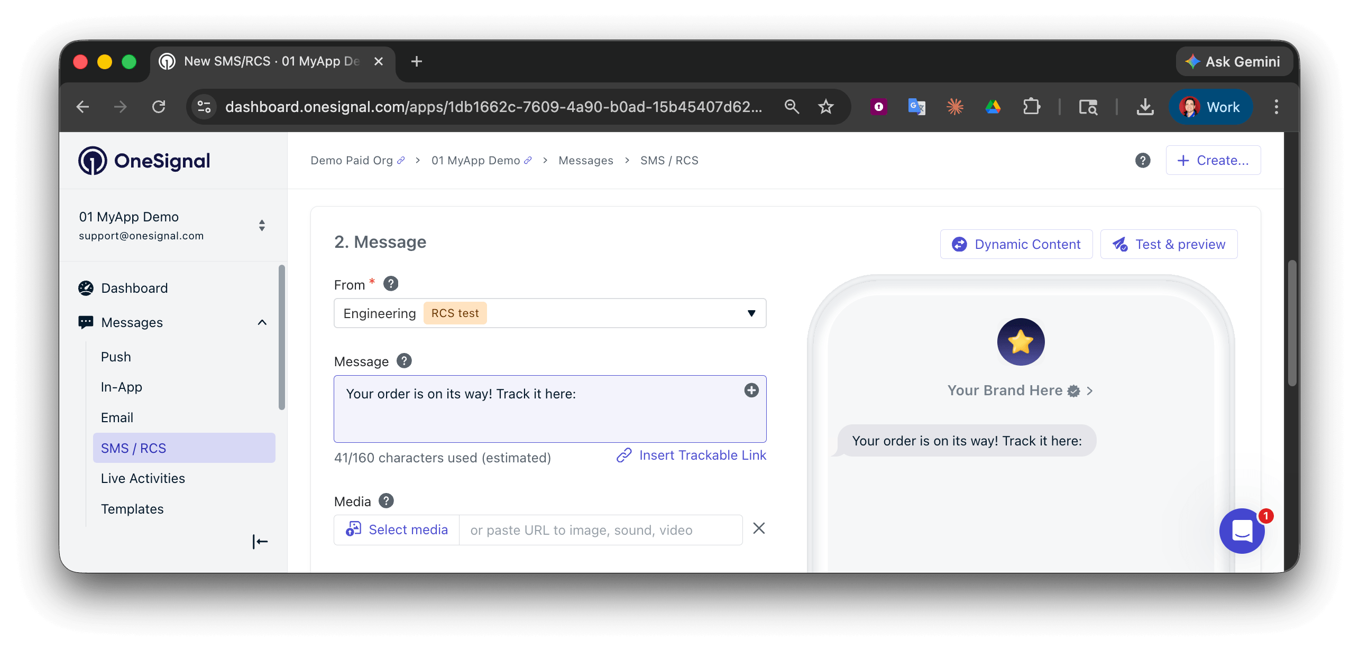Click the help icon beside Media label
This screenshot has height=651, width=1359.
387,501
